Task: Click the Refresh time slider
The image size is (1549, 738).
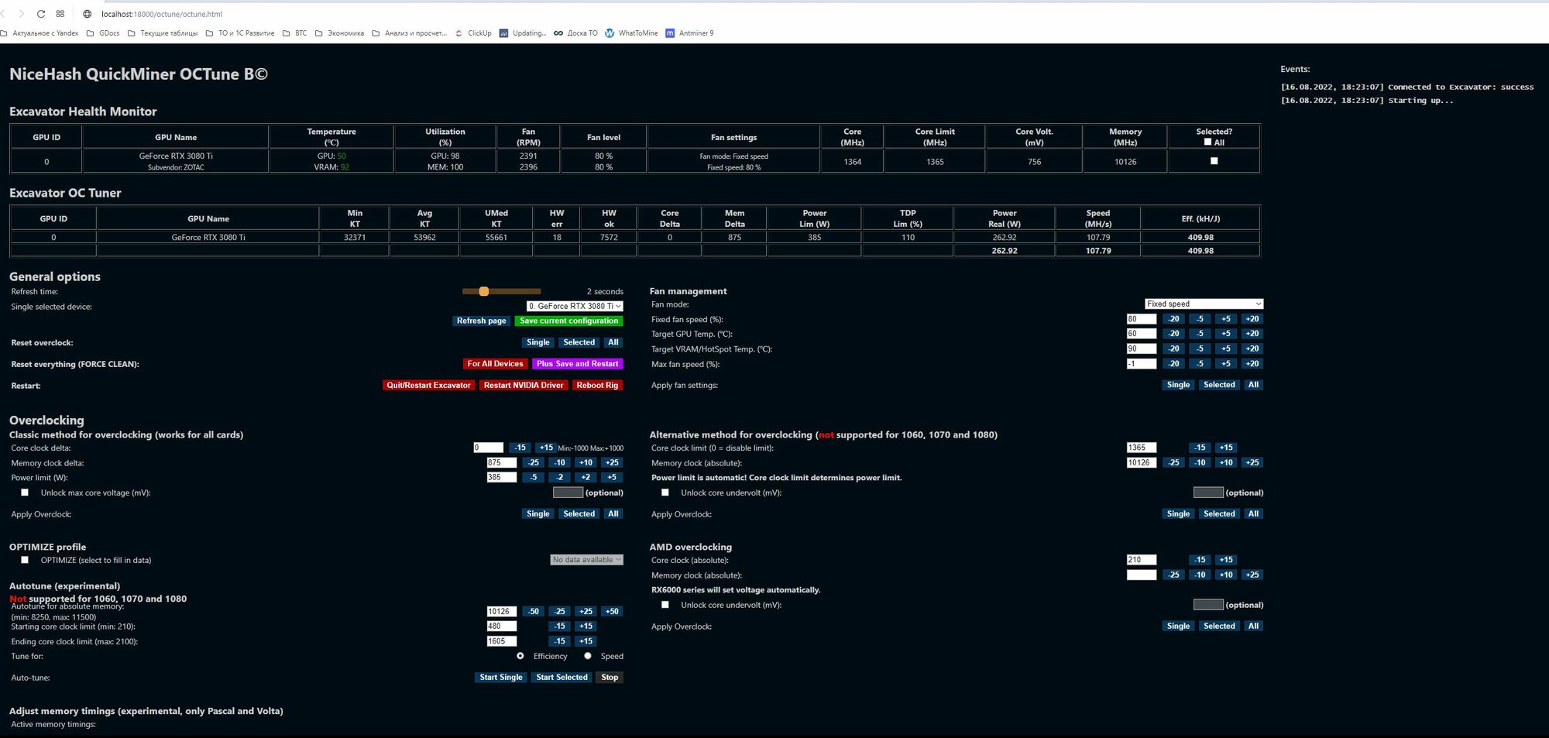Action: point(501,291)
